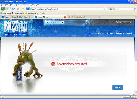Expand the North America region dropdown
The image size is (137, 99).
pos(124,23)
